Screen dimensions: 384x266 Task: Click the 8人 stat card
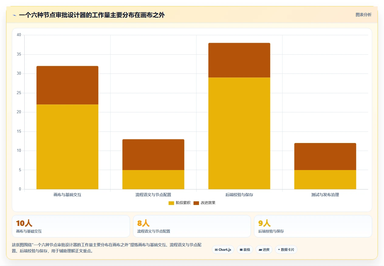click(x=192, y=226)
